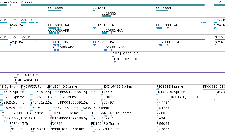Click the 364773 feature label
Image resolution: width=225 pixels, height=133 pixels.
[163, 108]
